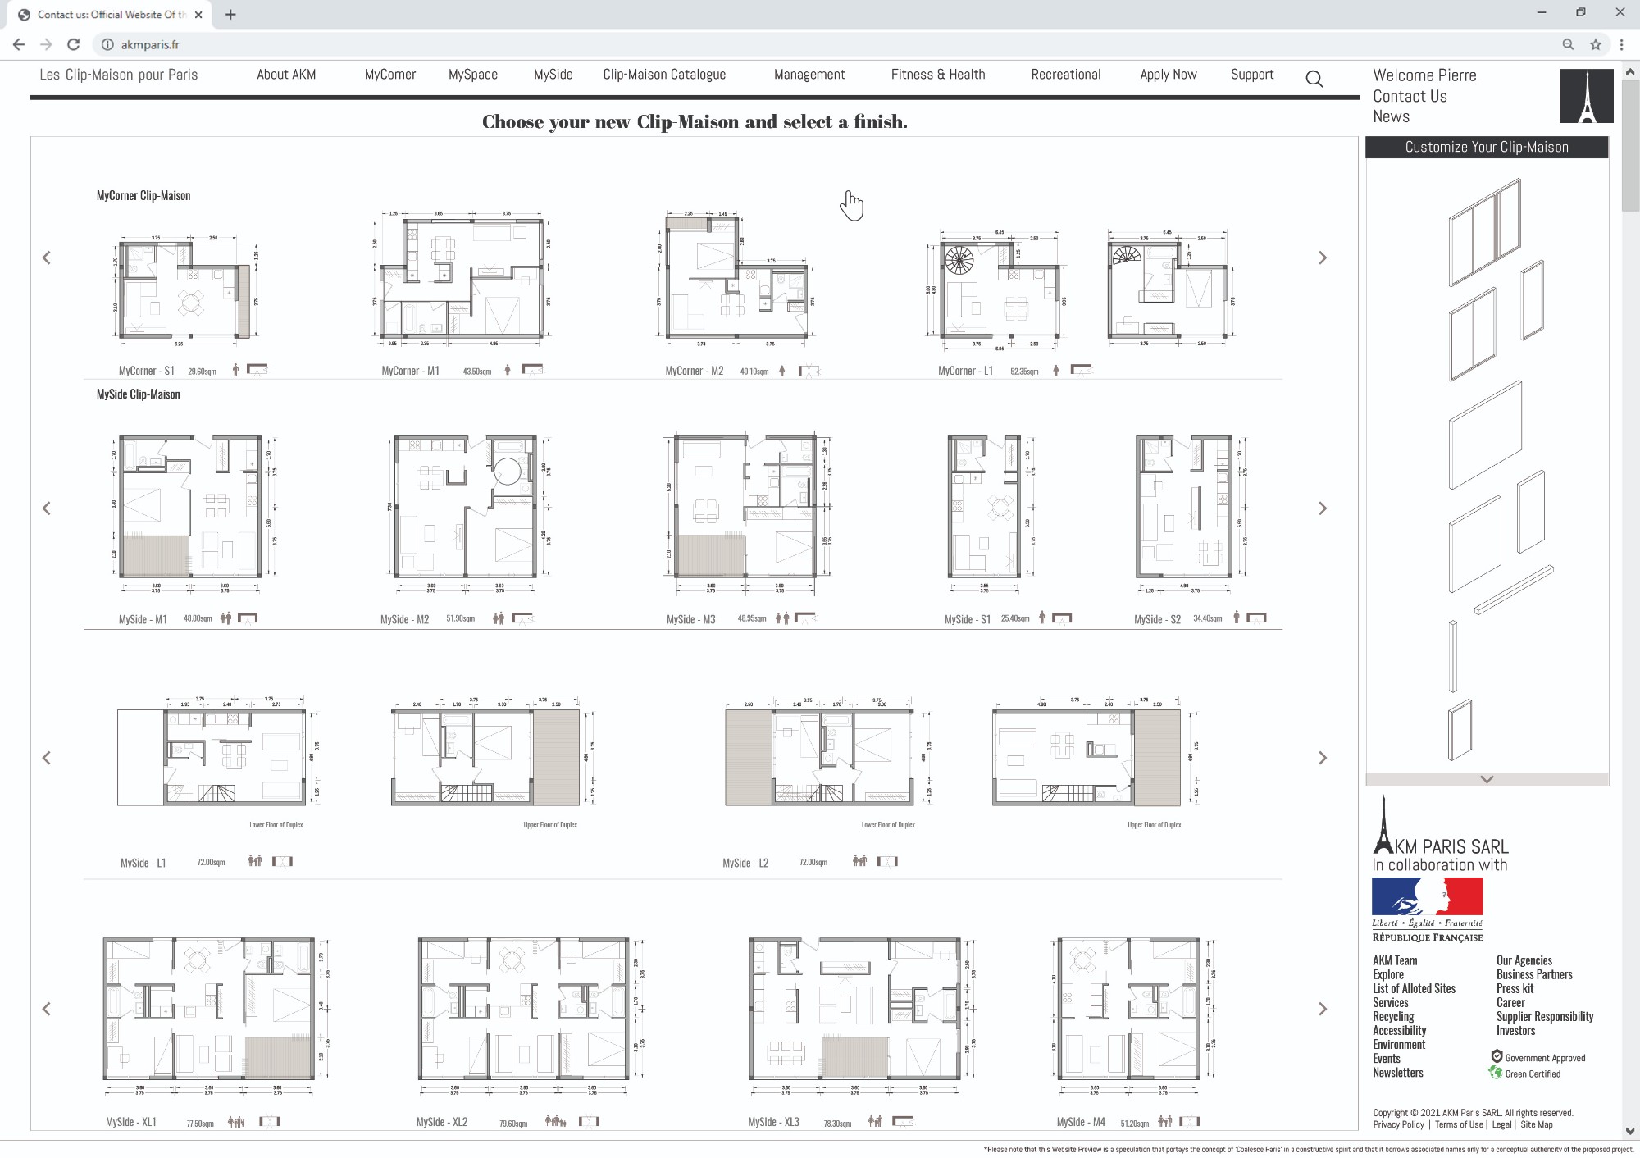Open the Contact Us link
This screenshot has height=1158, width=1640.
pyautogui.click(x=1410, y=96)
